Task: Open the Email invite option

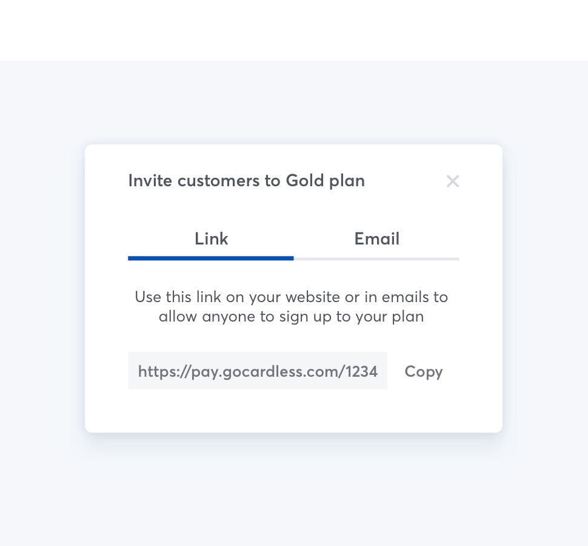Action: pos(376,238)
